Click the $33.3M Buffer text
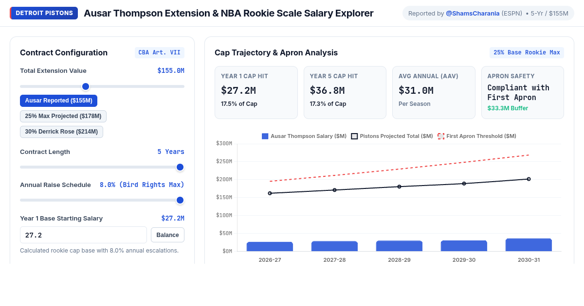The width and height of the screenshot is (584, 306). (508, 108)
